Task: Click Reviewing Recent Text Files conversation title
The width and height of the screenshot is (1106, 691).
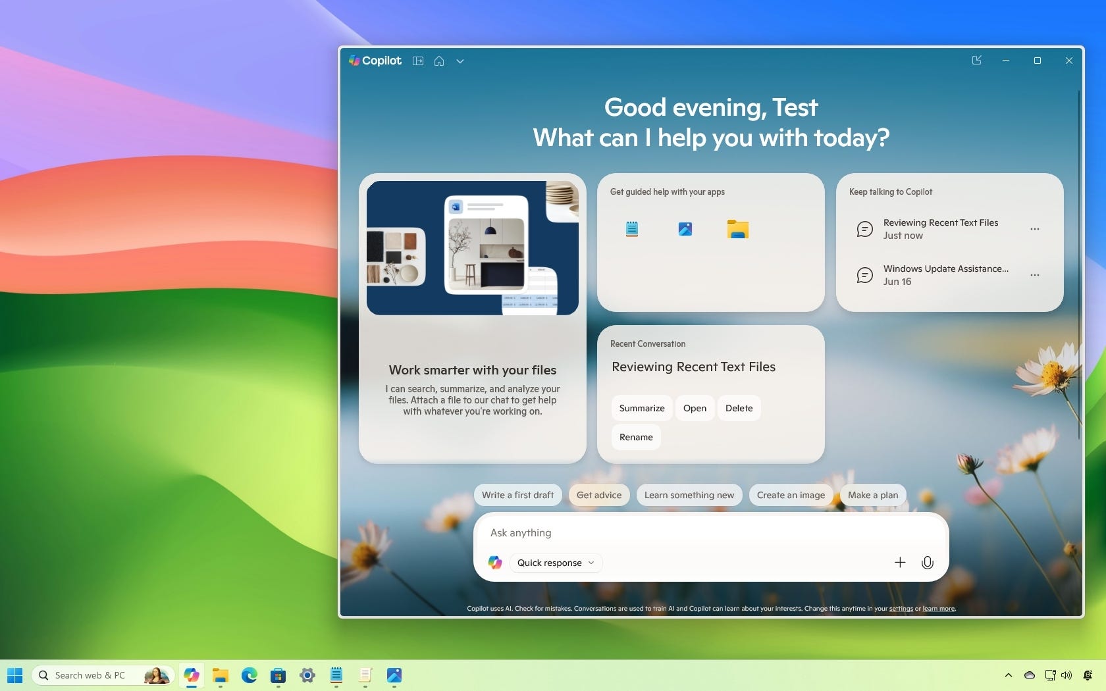Action: [693, 367]
